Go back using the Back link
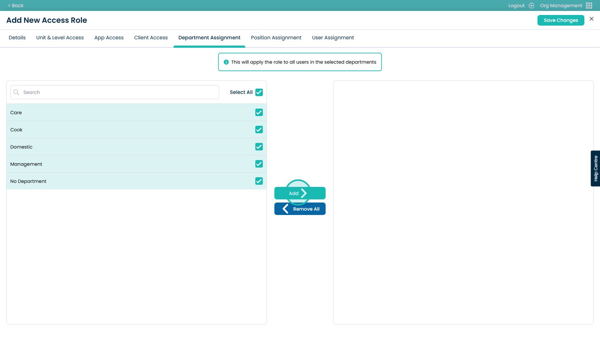 tap(16, 6)
